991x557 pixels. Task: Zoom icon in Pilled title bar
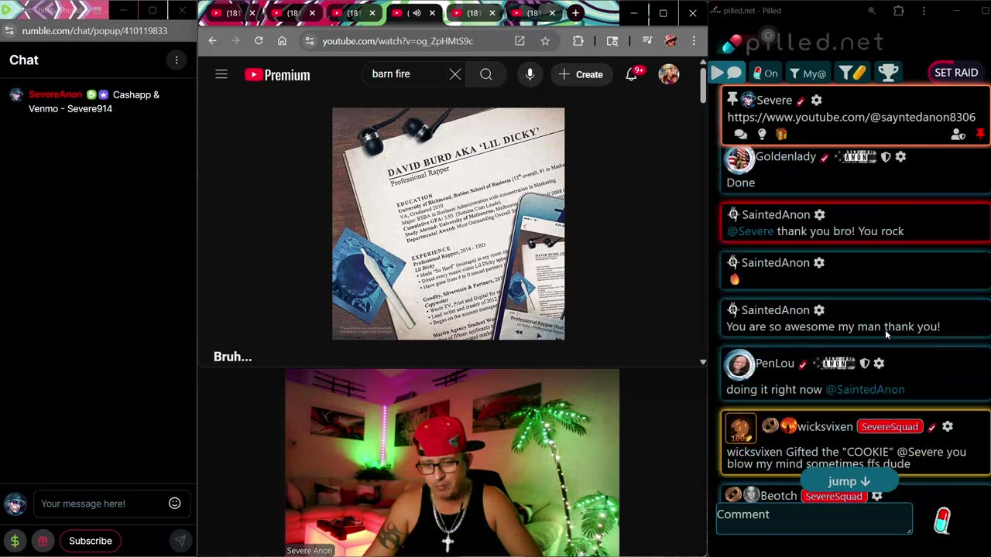[872, 11]
